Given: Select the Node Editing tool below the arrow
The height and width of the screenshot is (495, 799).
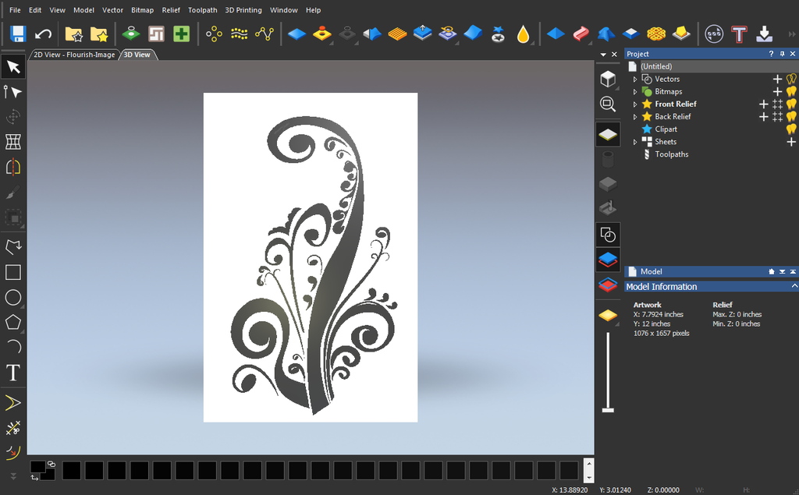Looking at the screenshot, I should (12, 91).
